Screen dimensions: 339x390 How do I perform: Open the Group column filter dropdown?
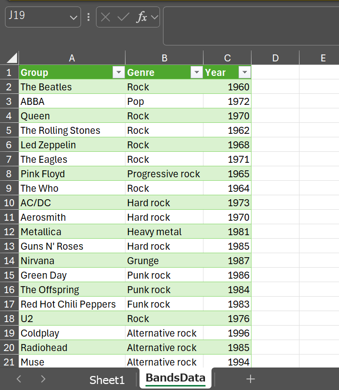click(x=118, y=72)
